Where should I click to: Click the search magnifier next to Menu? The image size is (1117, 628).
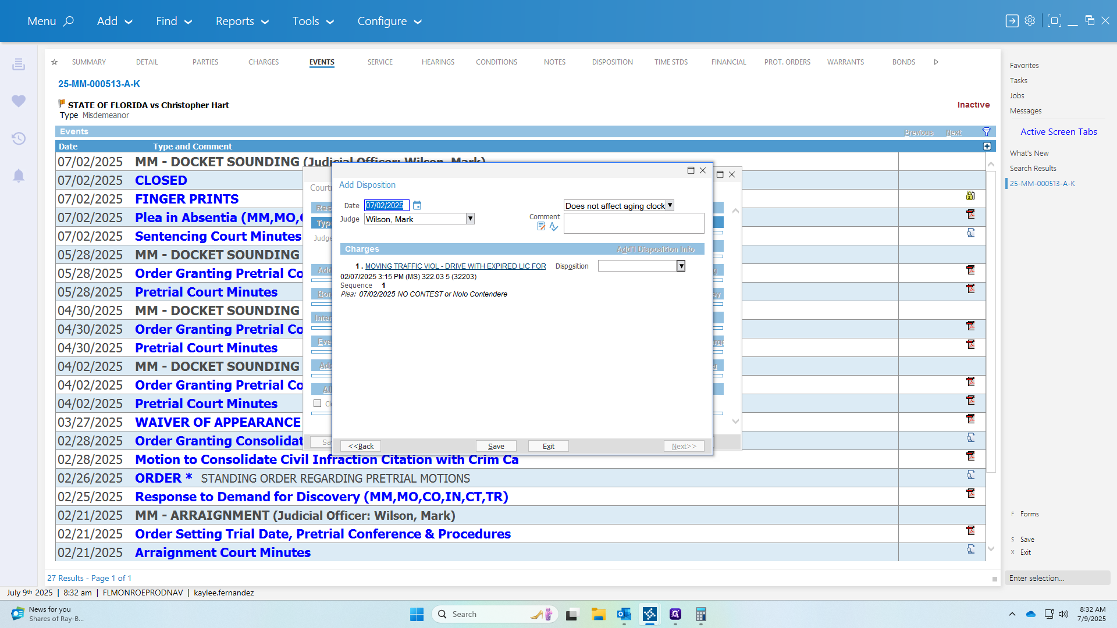pyautogui.click(x=69, y=21)
